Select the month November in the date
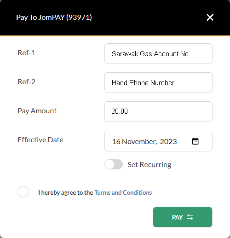Image resolution: width=230 pixels, height=238 pixels. [x=139, y=142]
